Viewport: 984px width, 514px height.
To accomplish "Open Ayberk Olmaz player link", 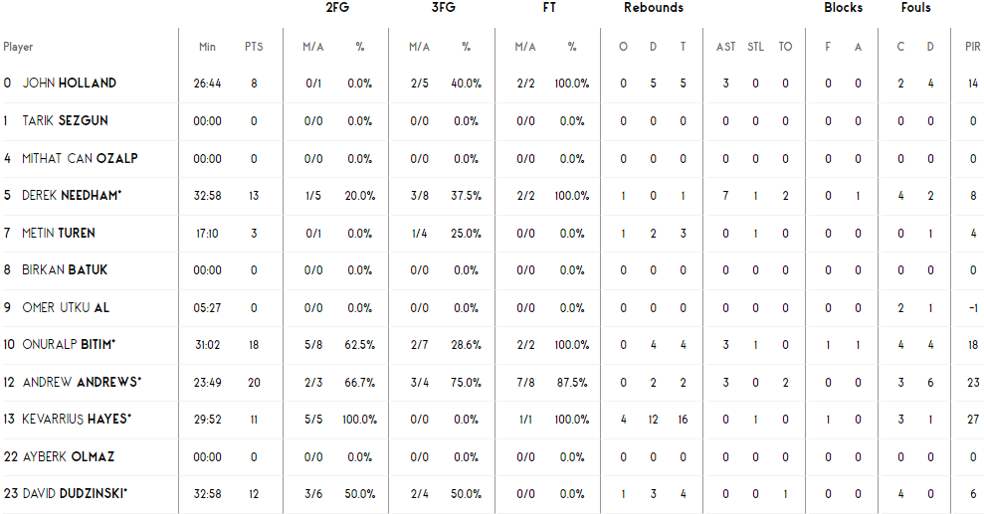I will (69, 456).
